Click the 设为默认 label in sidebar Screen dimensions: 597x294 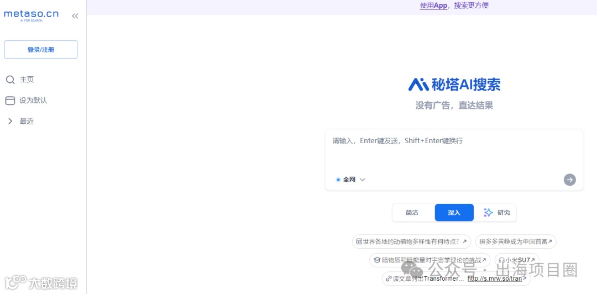(x=34, y=101)
